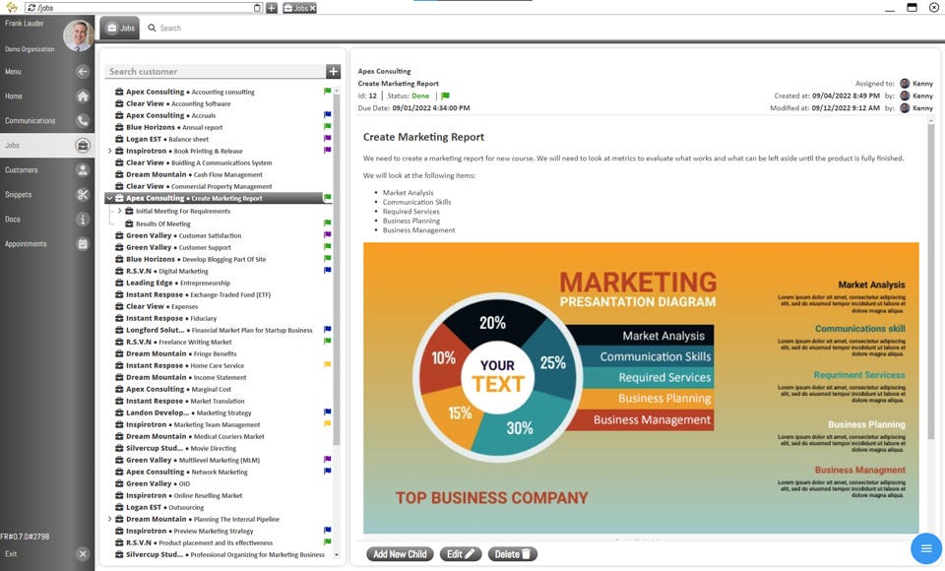Click the Home icon in the sidebar
This screenshot has width=945, height=571.
tap(83, 95)
